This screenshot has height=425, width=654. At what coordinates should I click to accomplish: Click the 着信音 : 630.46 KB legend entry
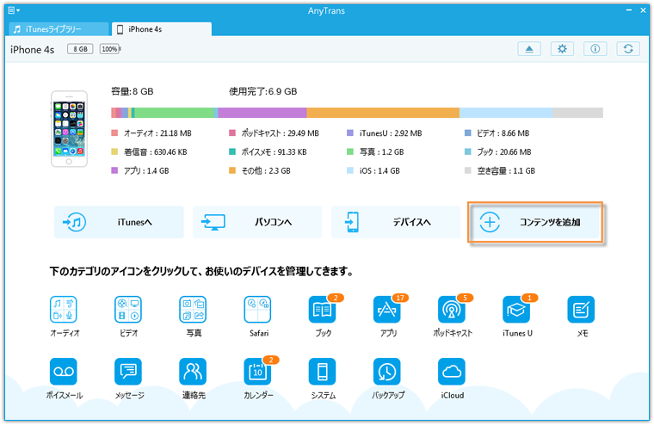coord(150,151)
